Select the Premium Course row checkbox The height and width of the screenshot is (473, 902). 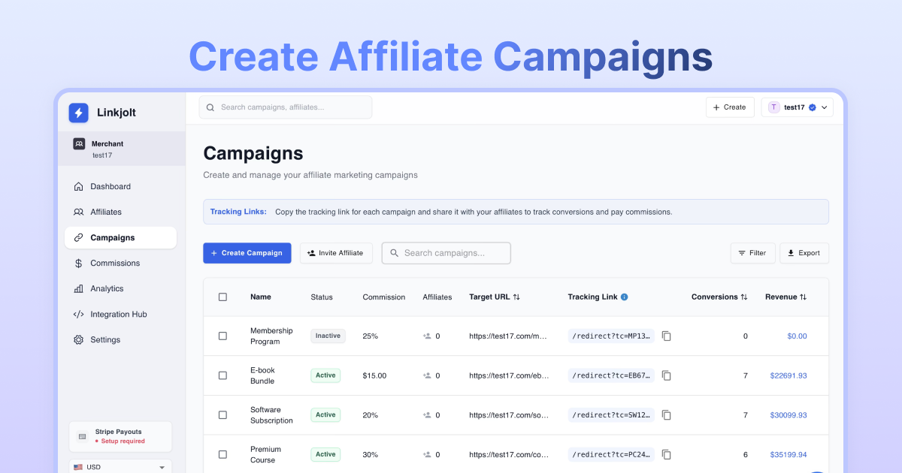coord(222,454)
